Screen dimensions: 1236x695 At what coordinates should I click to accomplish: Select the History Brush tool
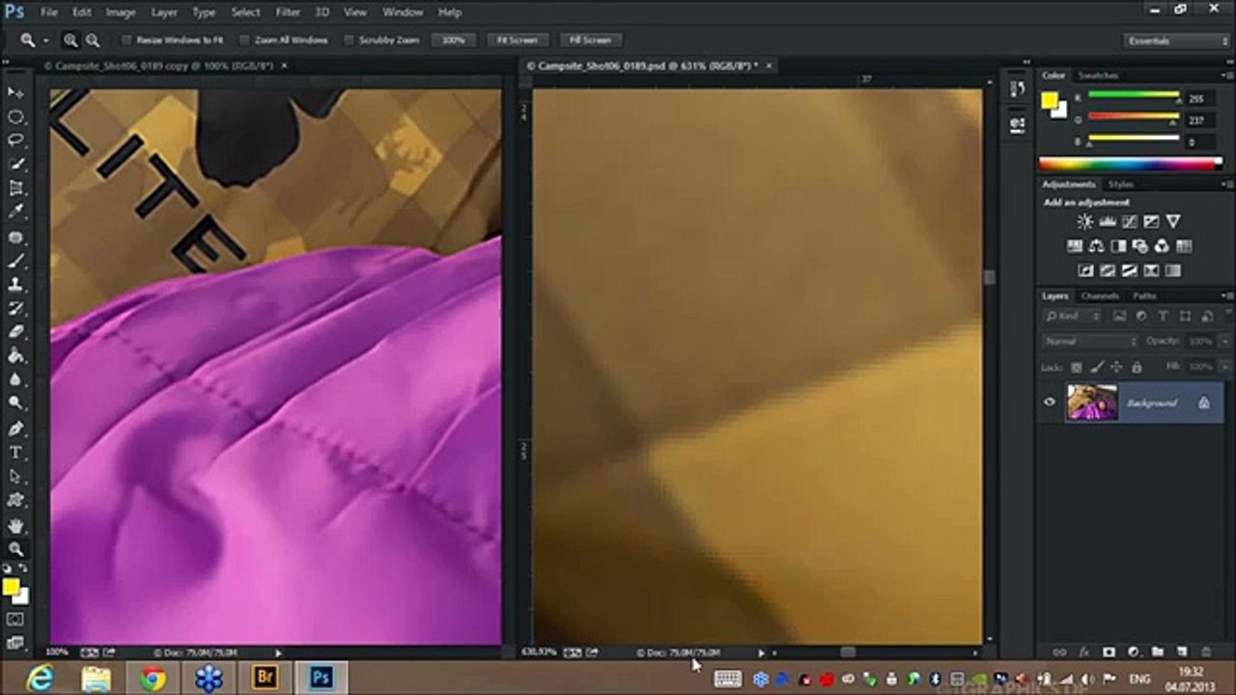pos(15,309)
